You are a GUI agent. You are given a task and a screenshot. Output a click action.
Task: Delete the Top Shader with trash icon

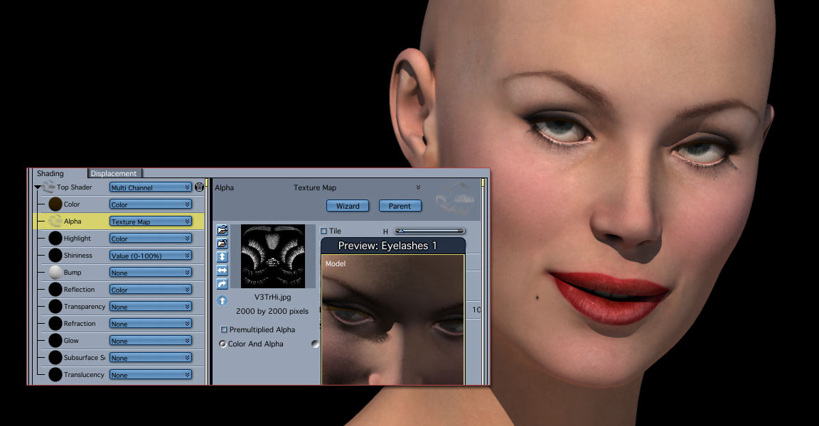pyautogui.click(x=199, y=187)
